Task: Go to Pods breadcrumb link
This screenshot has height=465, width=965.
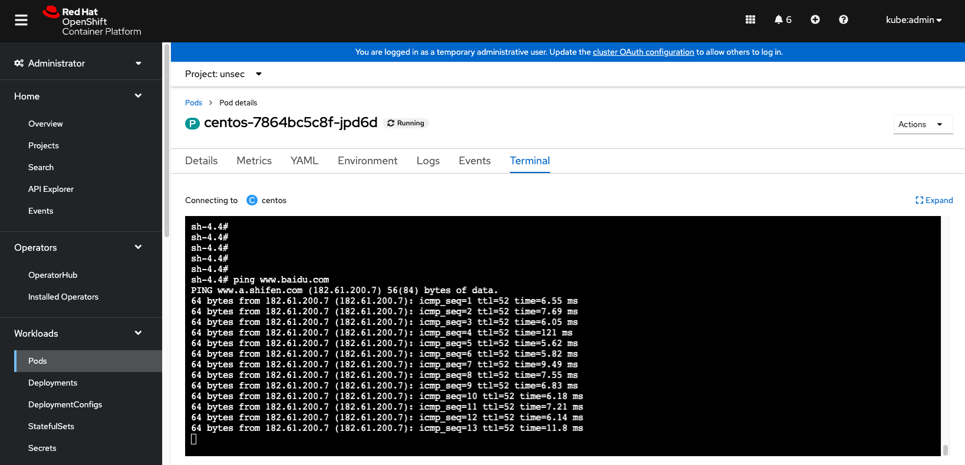Action: point(193,102)
